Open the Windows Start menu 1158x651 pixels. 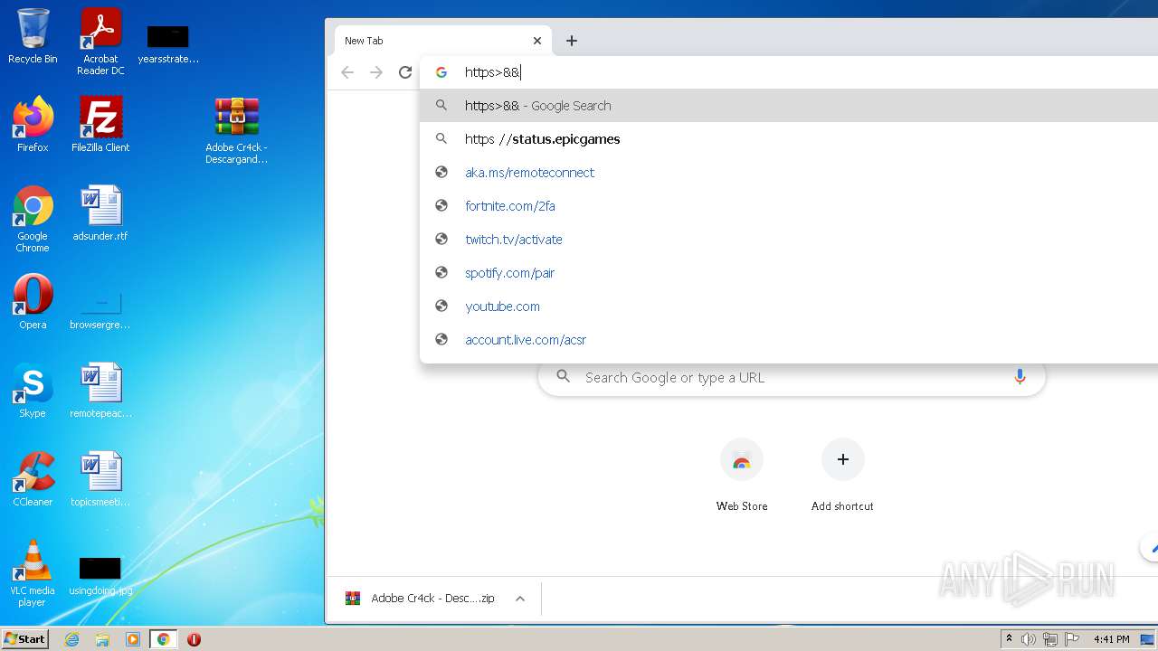pyautogui.click(x=25, y=639)
